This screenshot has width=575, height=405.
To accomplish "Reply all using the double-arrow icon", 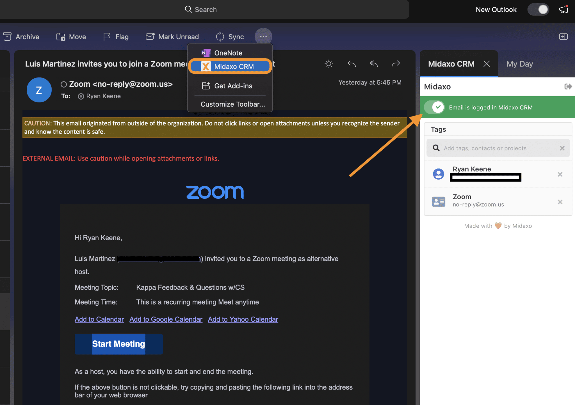I will point(373,64).
